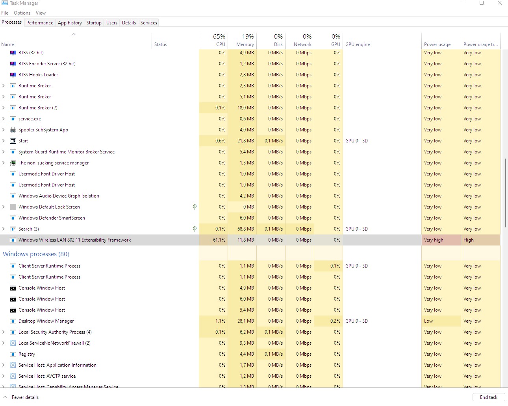Open the Options menu
This screenshot has width=508, height=406.
tap(22, 13)
